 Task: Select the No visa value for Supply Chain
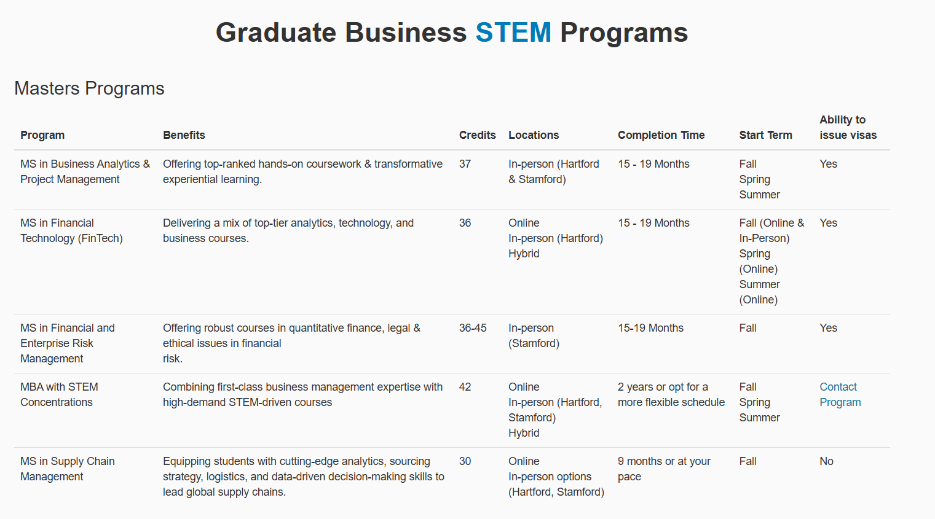[x=826, y=461]
